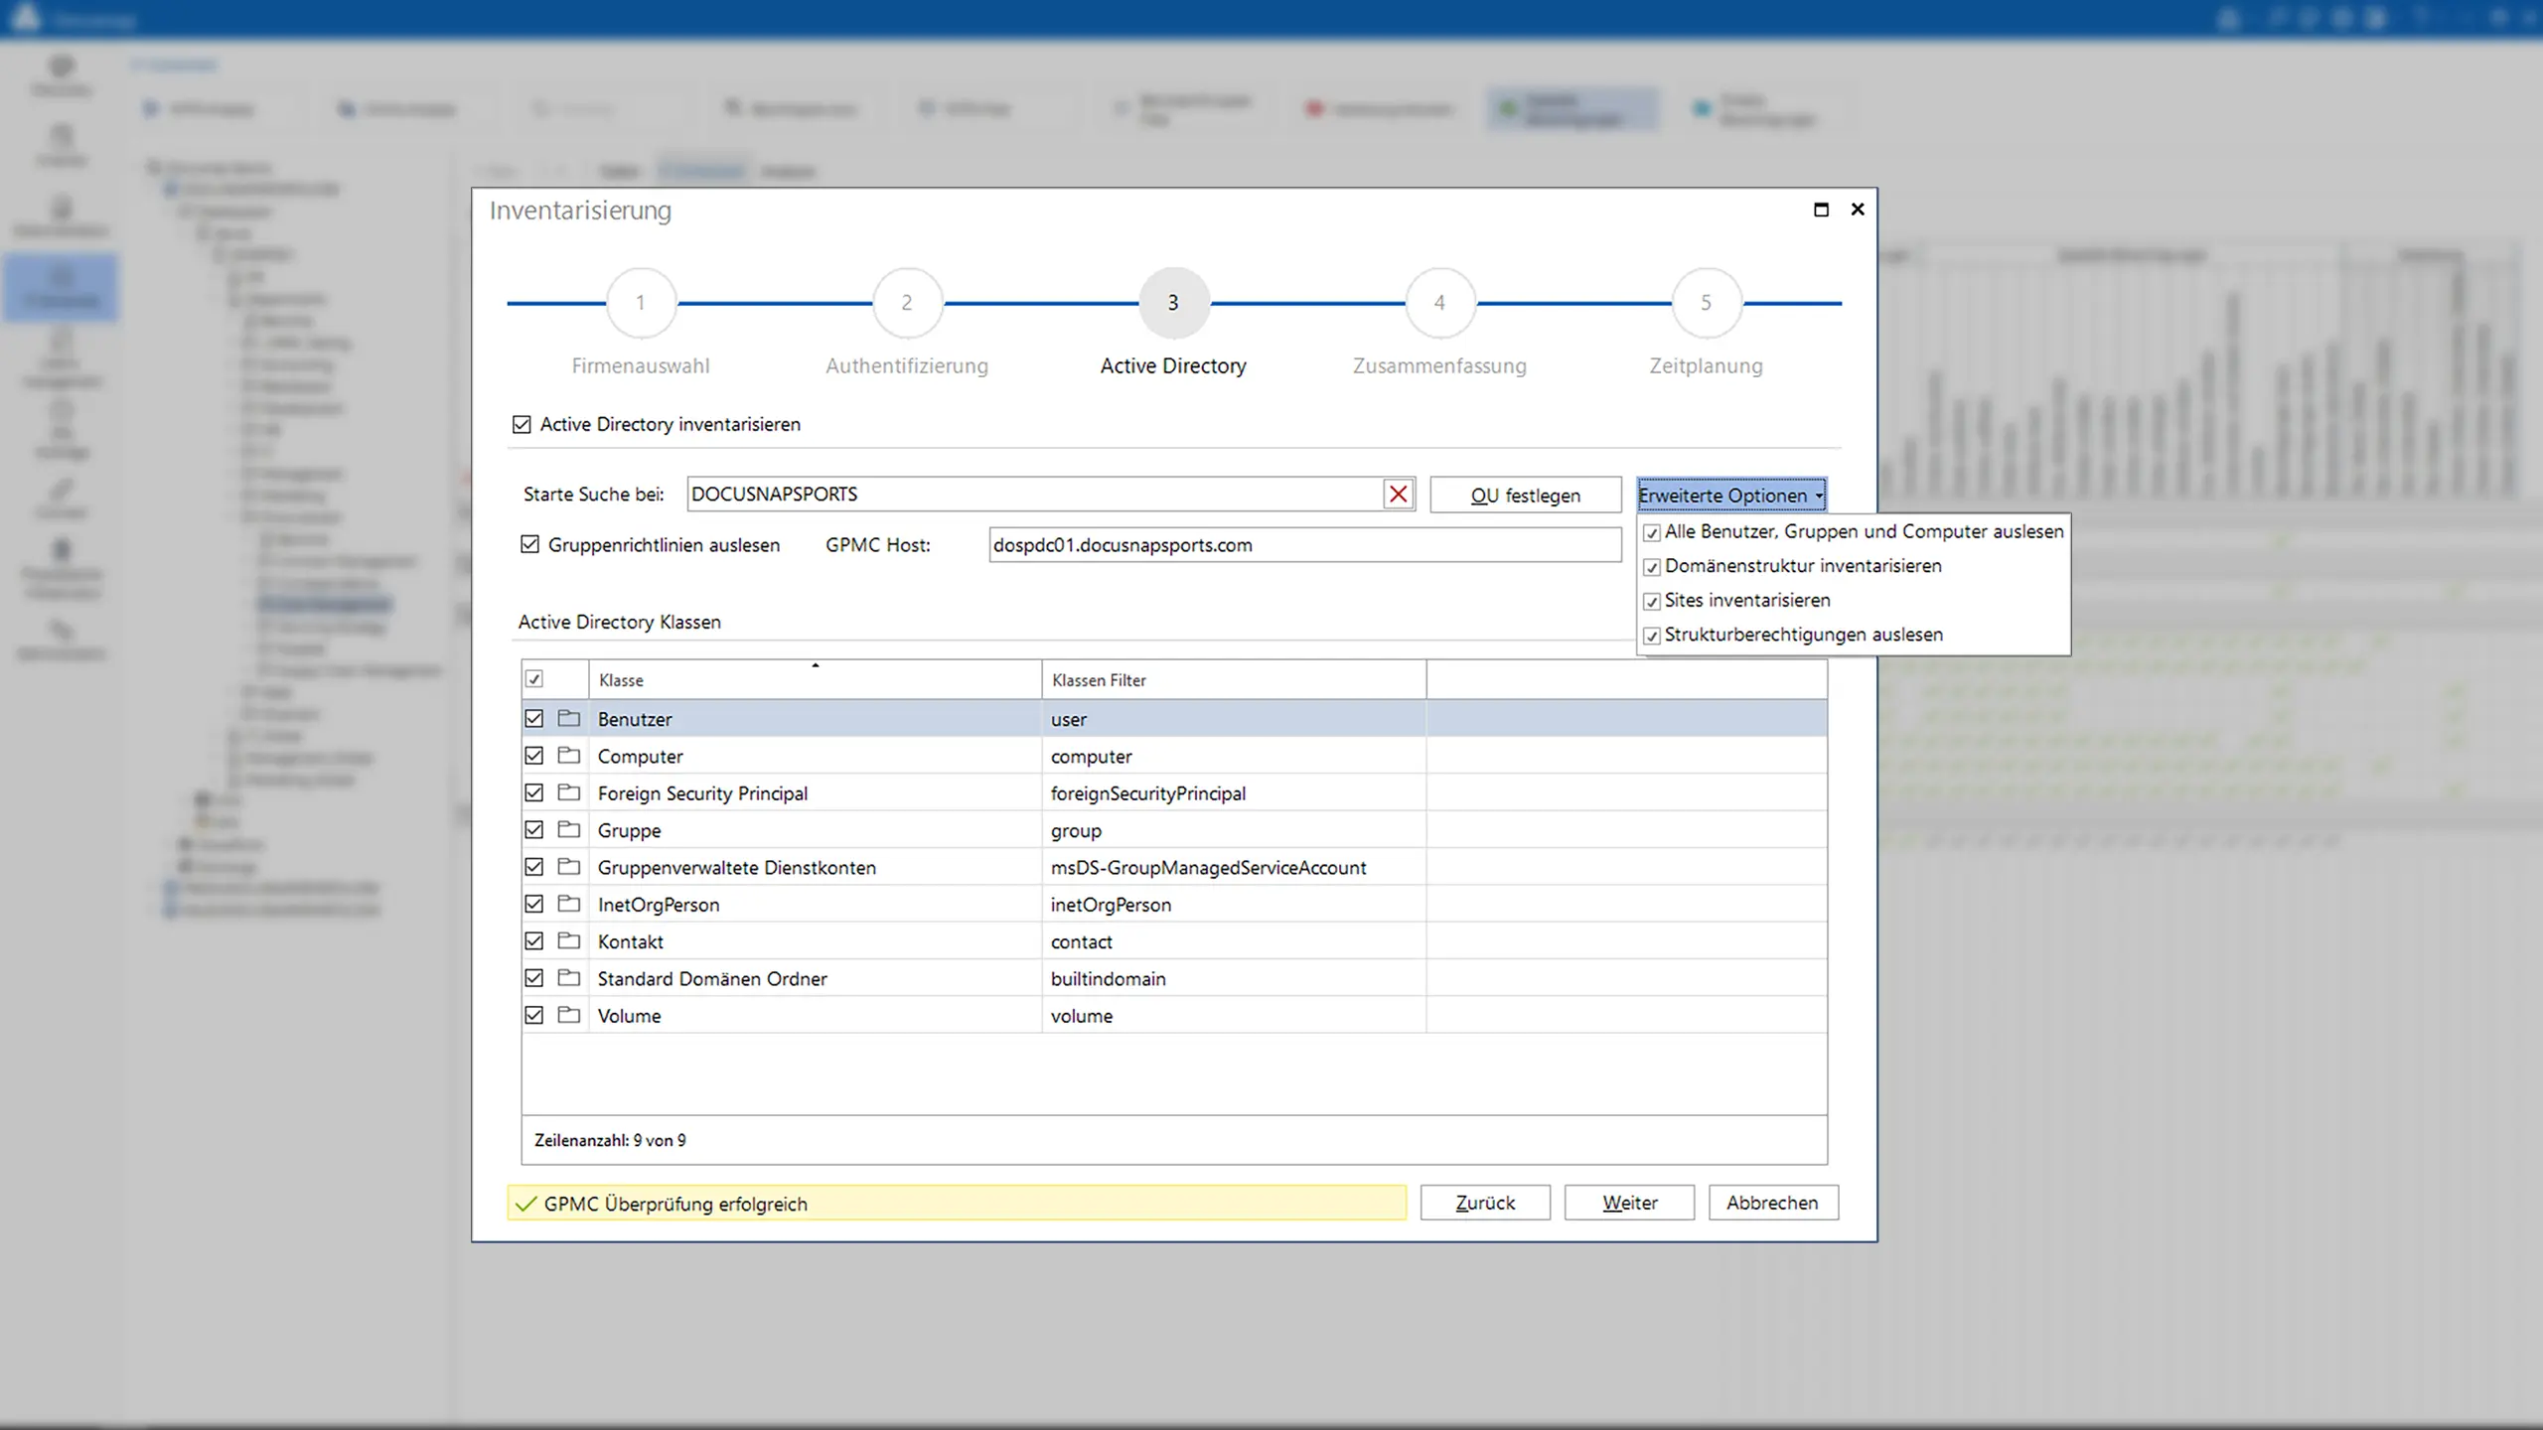Image resolution: width=2543 pixels, height=1430 pixels.
Task: Click Zeilenanzahl: 9 von 9 status text
Action: click(x=610, y=1140)
